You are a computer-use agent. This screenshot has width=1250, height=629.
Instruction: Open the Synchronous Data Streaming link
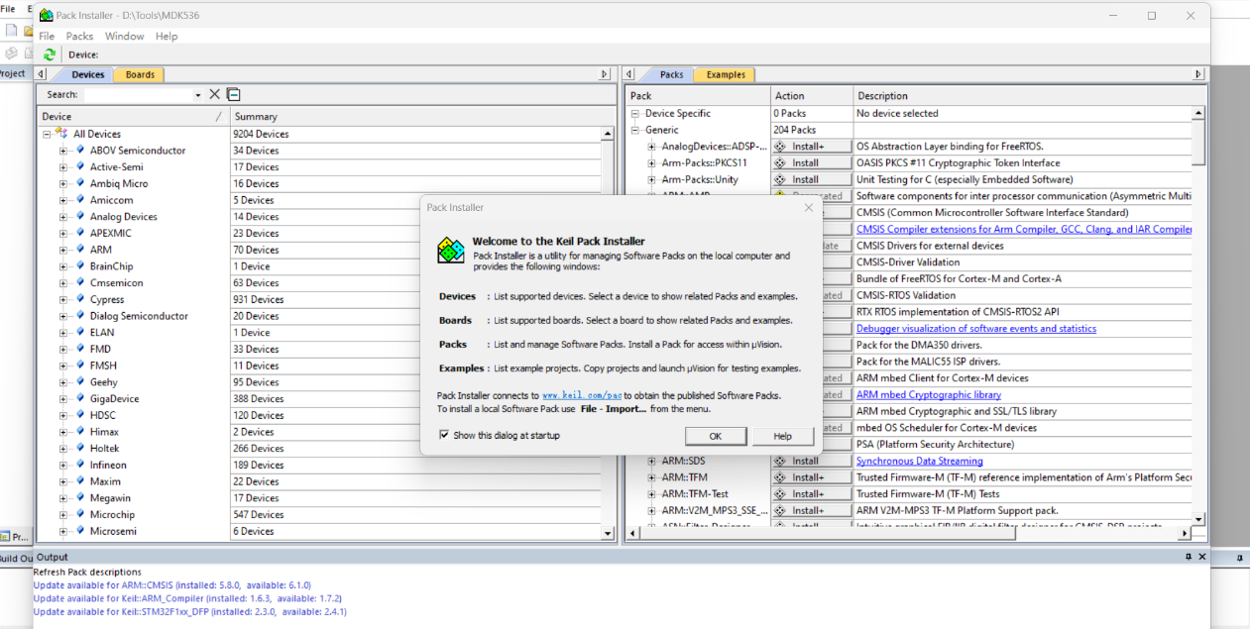pyautogui.click(x=920, y=461)
